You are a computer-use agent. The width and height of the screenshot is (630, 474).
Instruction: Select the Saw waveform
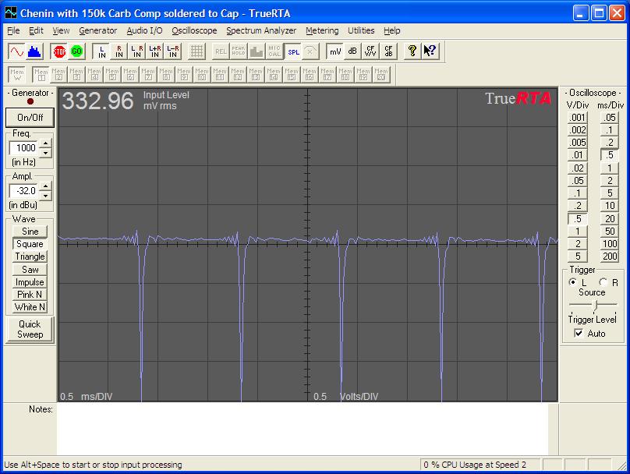(30, 270)
